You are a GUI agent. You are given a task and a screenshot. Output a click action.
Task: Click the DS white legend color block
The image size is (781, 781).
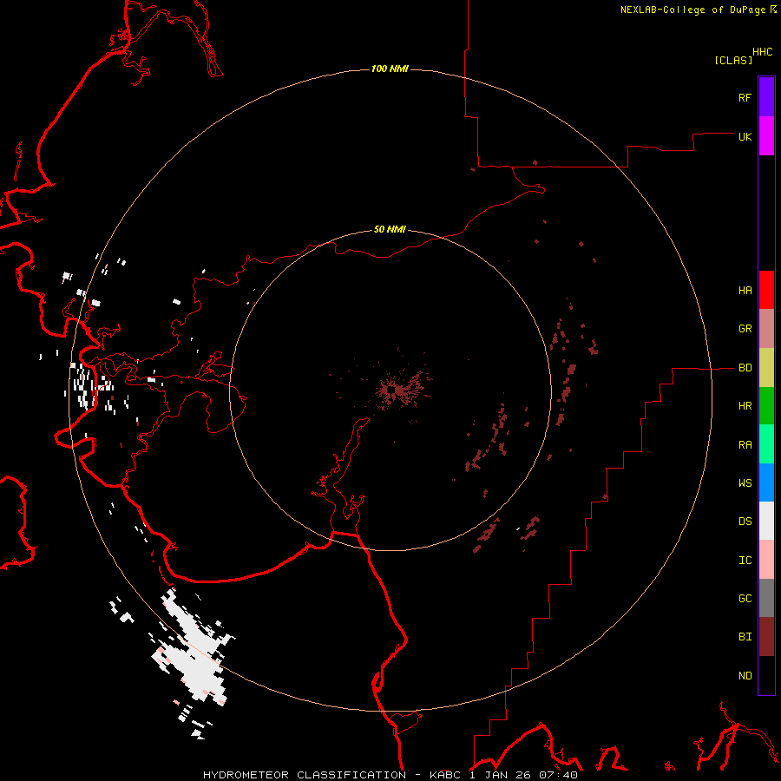coord(766,521)
